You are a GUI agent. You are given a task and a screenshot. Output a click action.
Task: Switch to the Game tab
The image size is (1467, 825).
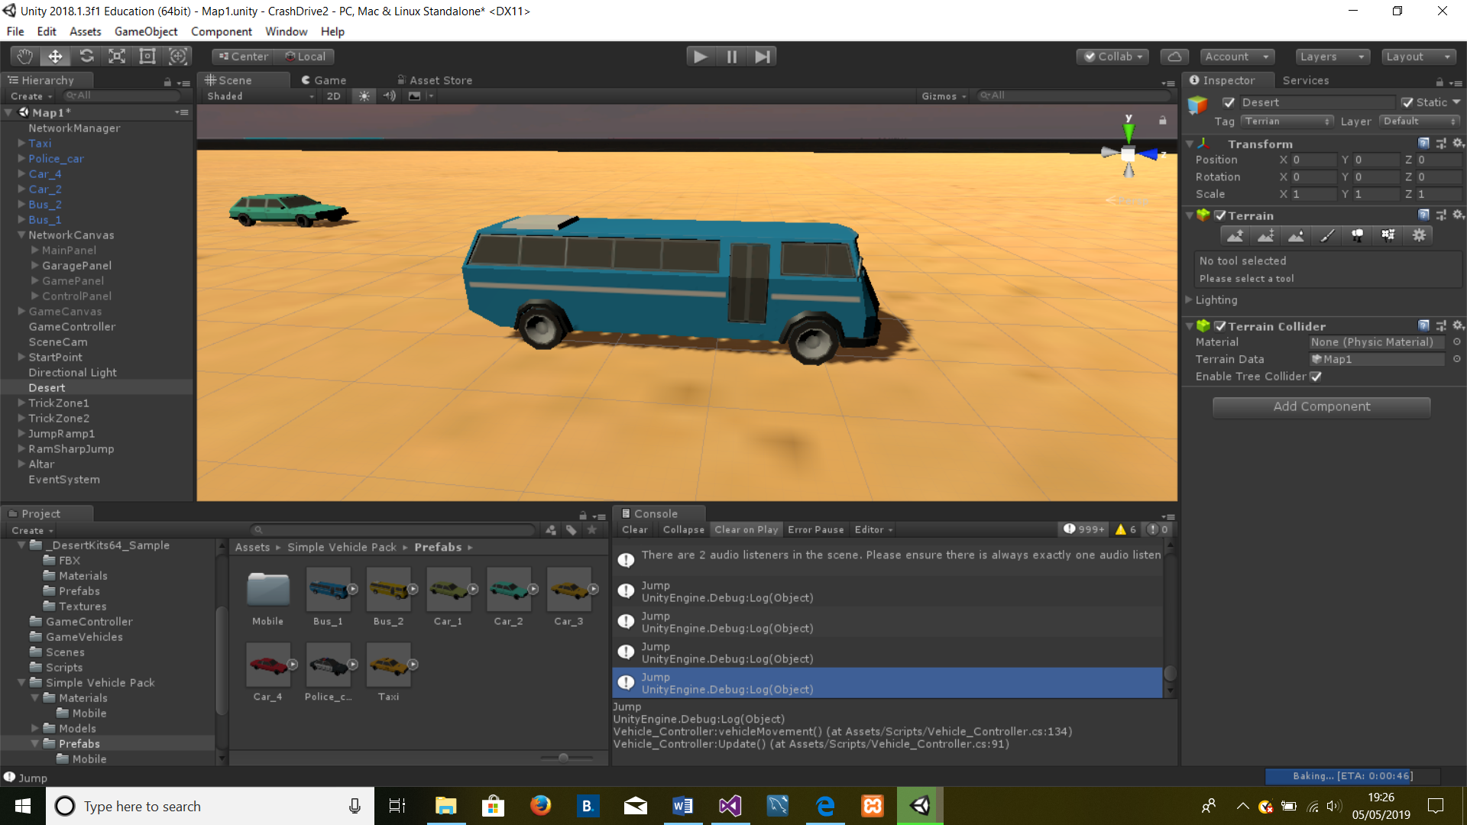[324, 80]
